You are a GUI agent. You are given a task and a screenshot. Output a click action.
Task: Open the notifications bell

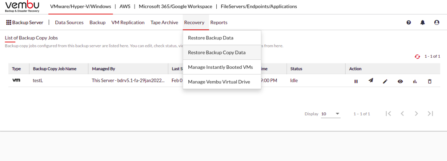click(x=422, y=23)
